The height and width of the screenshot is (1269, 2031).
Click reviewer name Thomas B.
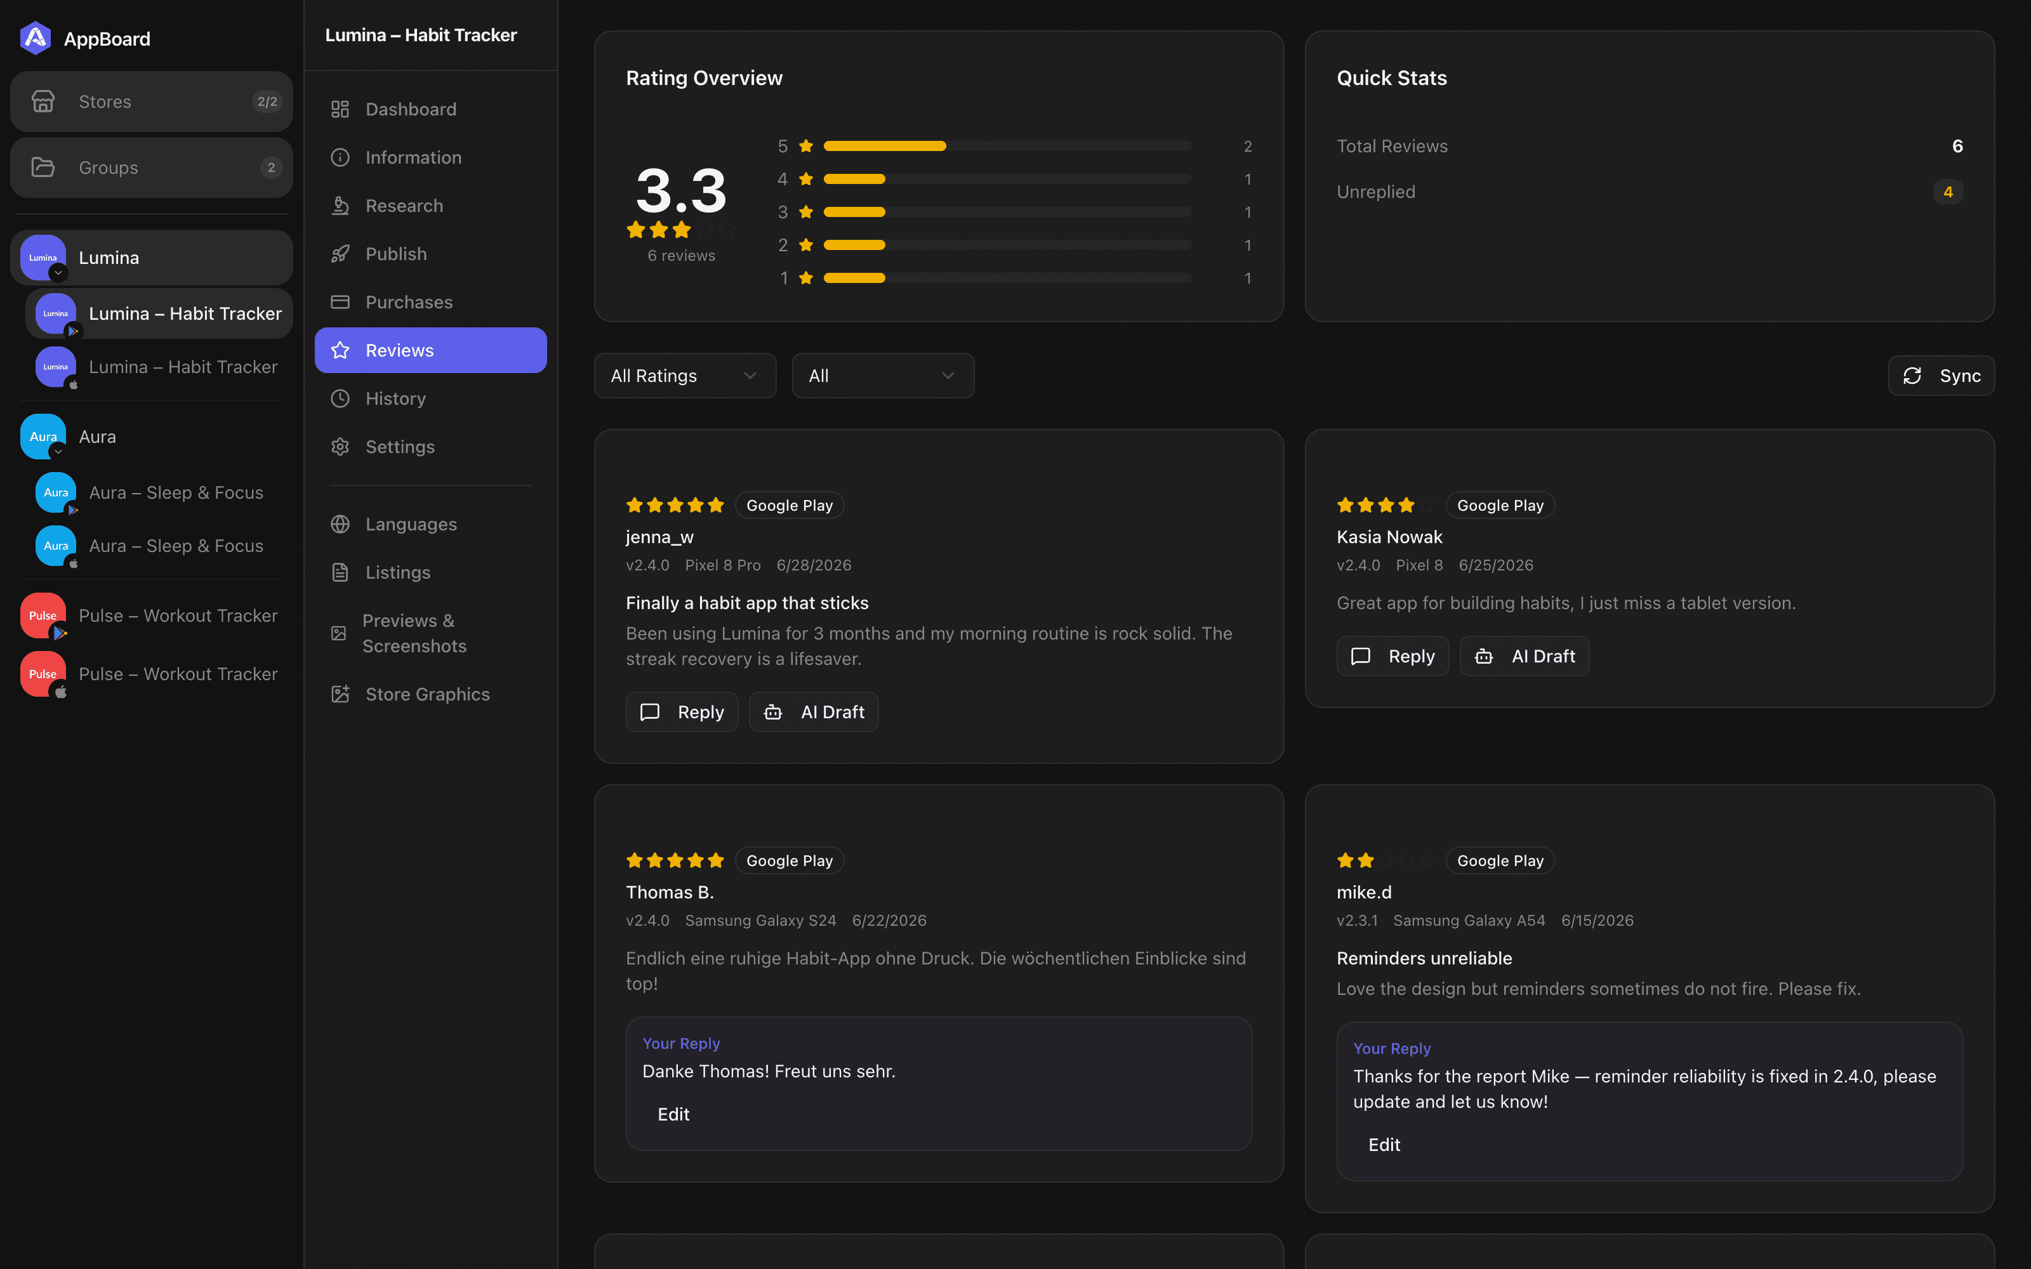pyautogui.click(x=670, y=892)
